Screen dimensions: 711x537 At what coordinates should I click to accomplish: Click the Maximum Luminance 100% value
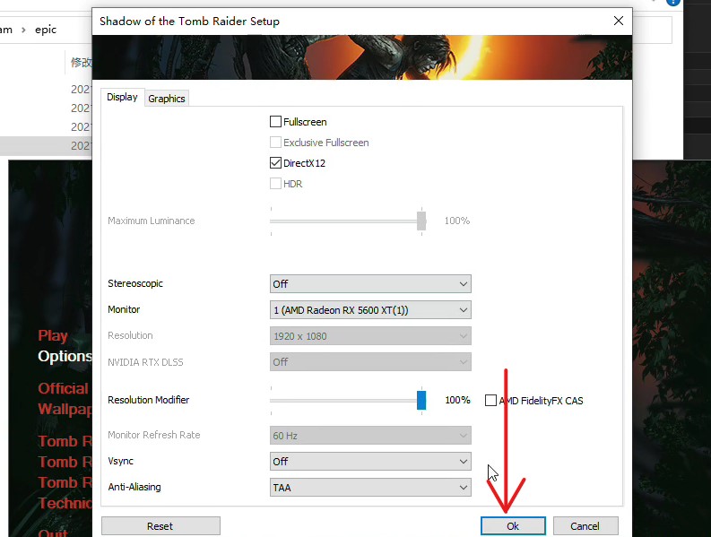pos(457,221)
